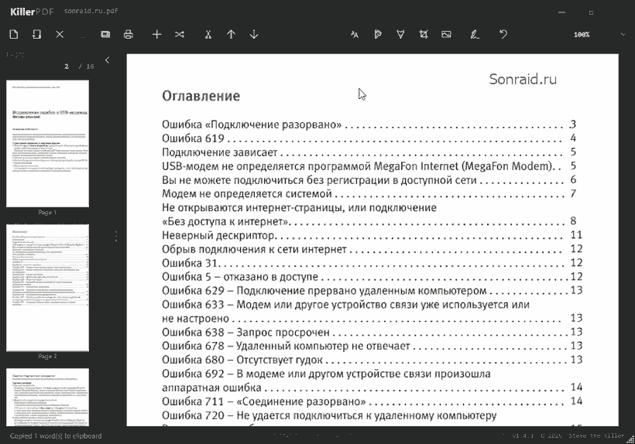Click entry "Ошибка 638 – Запрос просрочен"
635x444 pixels.
245,333
